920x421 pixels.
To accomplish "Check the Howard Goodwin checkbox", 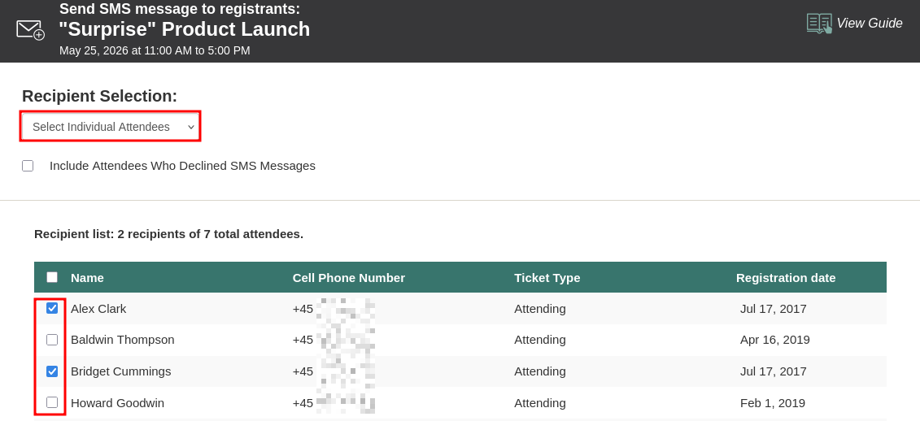I will 52,402.
